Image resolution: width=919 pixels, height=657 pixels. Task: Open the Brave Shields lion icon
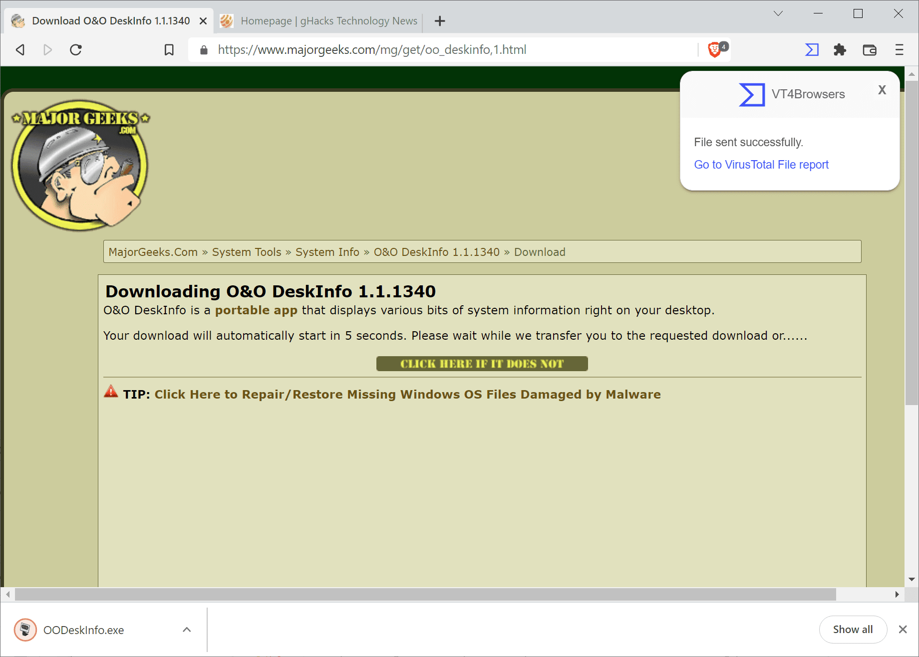[x=715, y=49]
